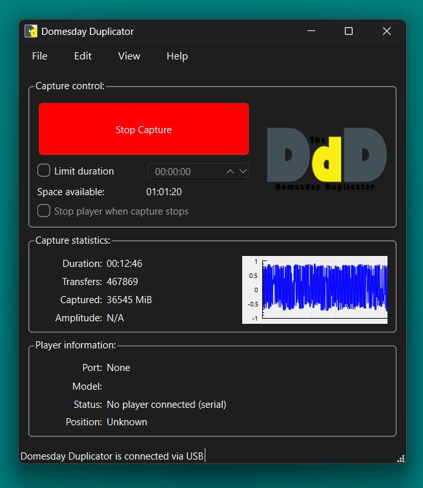Open the View menu
Viewport: 423px width, 488px height.
(x=129, y=56)
